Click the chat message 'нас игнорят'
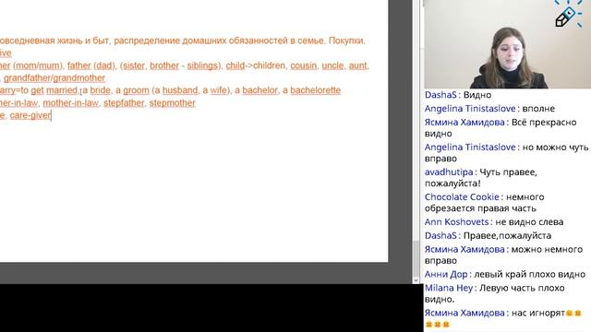 point(537,313)
